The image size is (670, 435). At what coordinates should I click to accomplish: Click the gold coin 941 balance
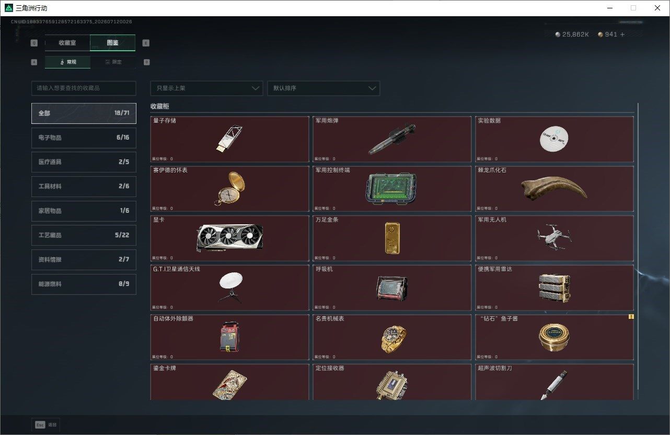click(607, 35)
